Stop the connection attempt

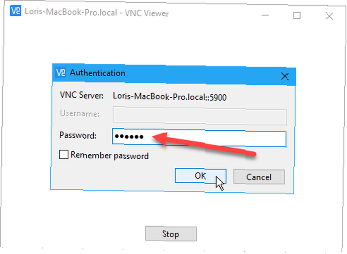coord(171,234)
